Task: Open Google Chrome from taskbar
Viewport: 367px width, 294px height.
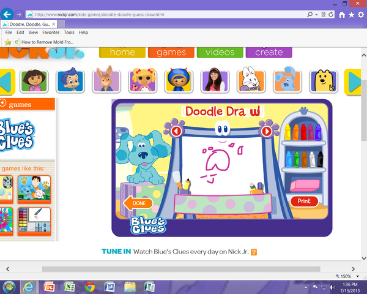Action: coord(89,287)
